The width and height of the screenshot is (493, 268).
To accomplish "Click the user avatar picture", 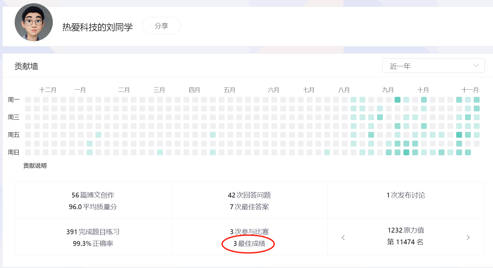I will pyautogui.click(x=34, y=22).
